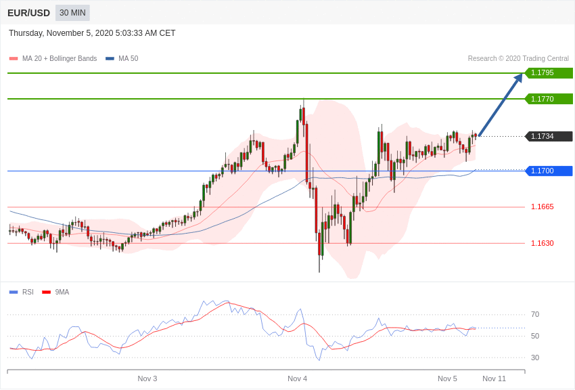Viewport: 575px width, 390px height.
Task: Click the RSI legend label
Action: click(28, 292)
